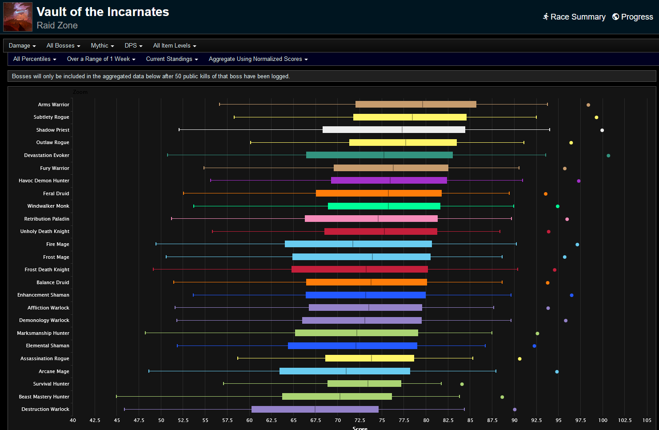Expand the All Bosses dropdown
The height and width of the screenshot is (430, 659).
63,46
